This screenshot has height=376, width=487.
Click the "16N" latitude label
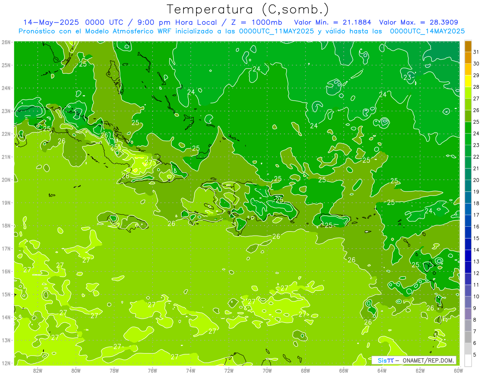(6, 271)
